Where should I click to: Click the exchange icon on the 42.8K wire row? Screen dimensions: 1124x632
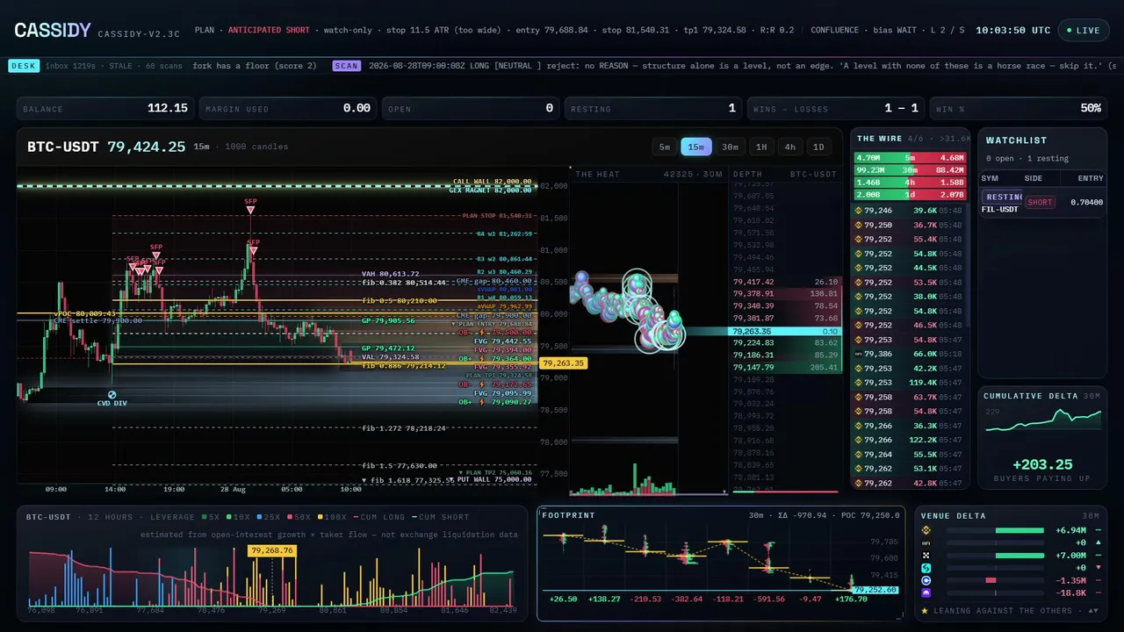pos(859,483)
